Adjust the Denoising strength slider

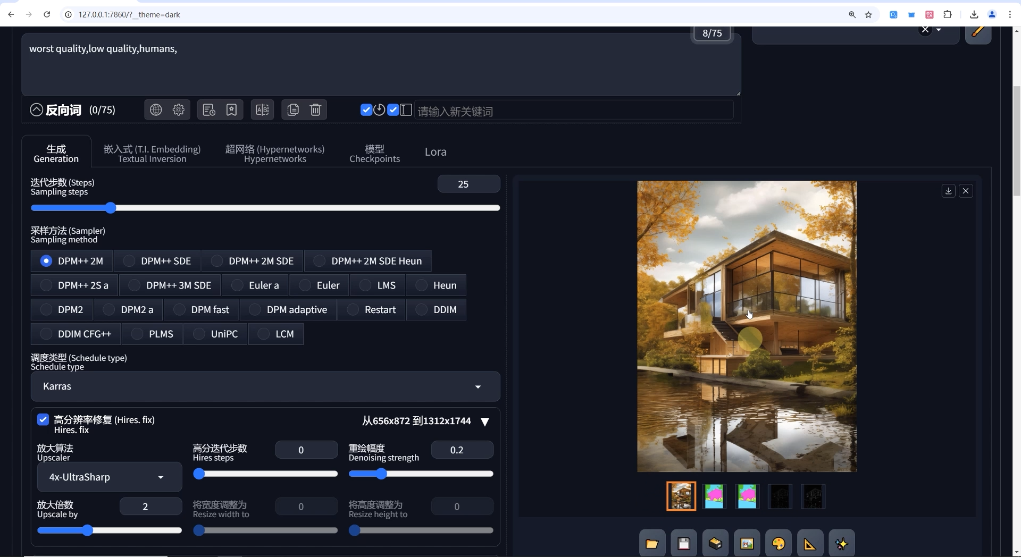pos(421,474)
